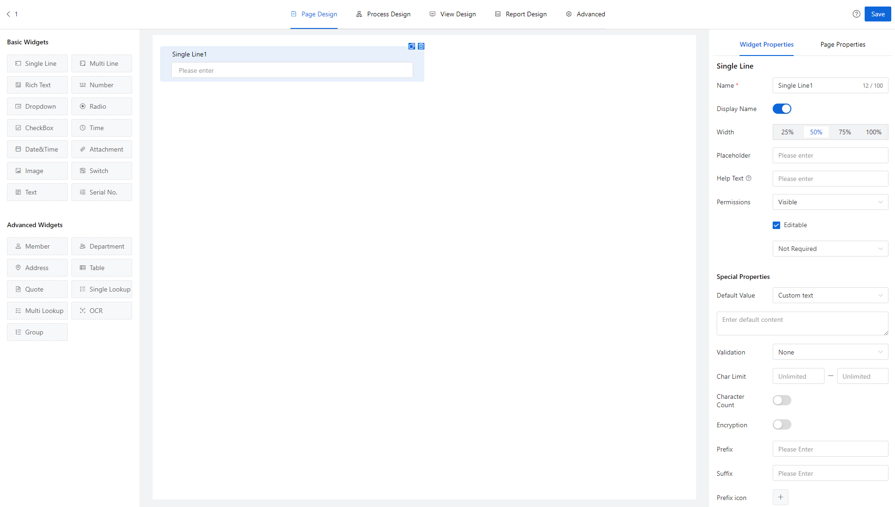The image size is (895, 507).
Task: Click the Placeholder input field
Action: [x=830, y=155]
